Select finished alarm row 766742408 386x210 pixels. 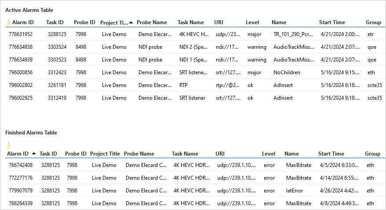(x=21, y=165)
